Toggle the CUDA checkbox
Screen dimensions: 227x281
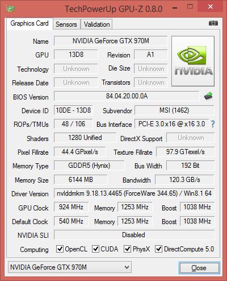point(95,249)
